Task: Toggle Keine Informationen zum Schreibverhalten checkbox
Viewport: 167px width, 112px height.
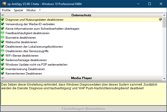Action: point(2,28)
